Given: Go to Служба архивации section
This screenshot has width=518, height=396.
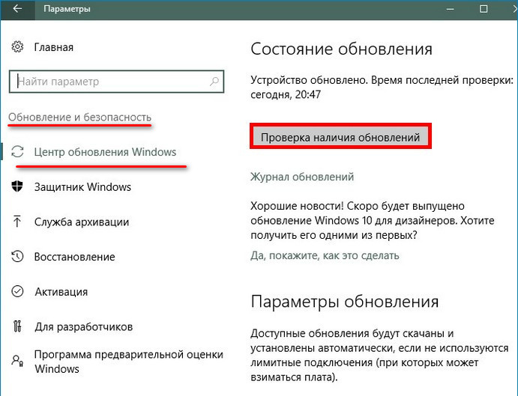Looking at the screenshot, I should click(x=82, y=222).
